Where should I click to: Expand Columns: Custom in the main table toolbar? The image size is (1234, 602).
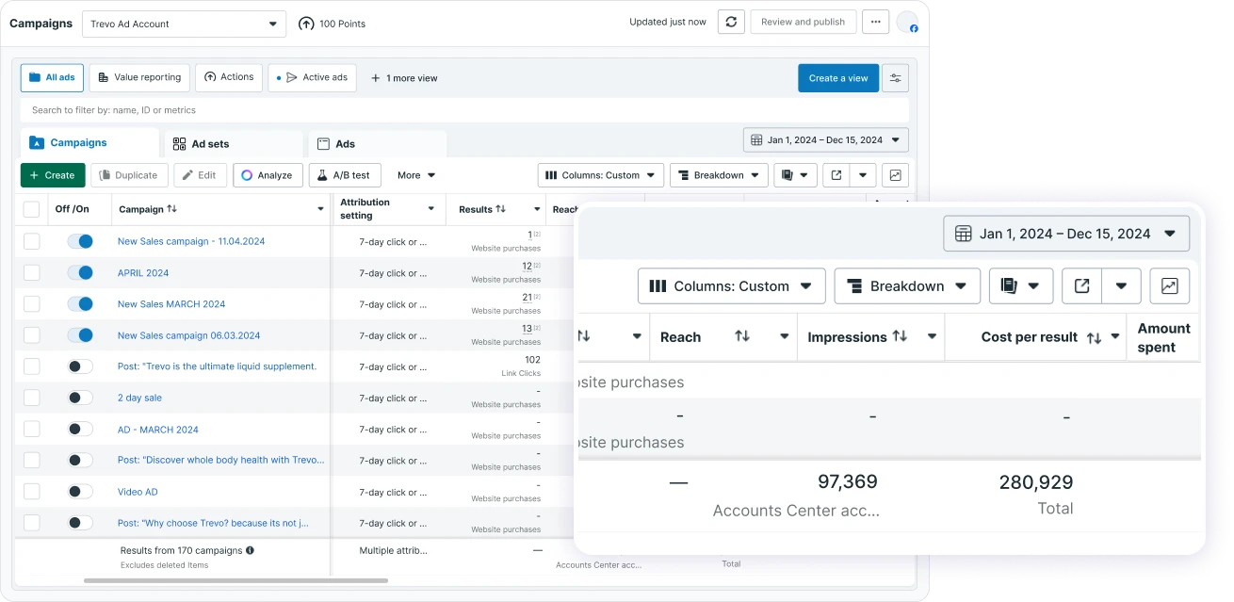coord(601,175)
